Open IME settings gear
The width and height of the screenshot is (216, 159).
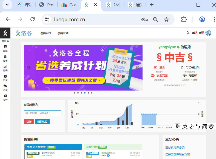pos(211,126)
